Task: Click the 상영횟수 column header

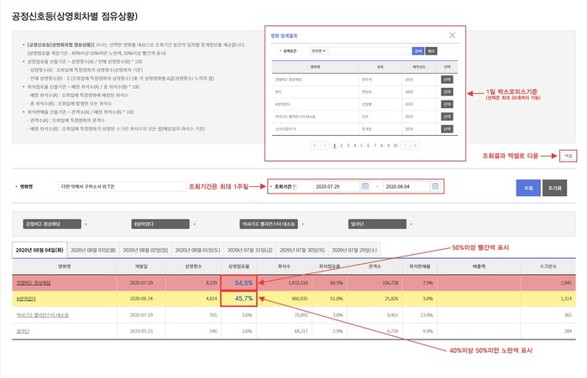Action: (x=193, y=267)
